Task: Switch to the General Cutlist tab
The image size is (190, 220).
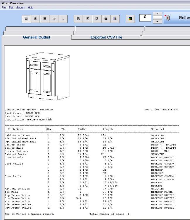Action: [x=37, y=37]
